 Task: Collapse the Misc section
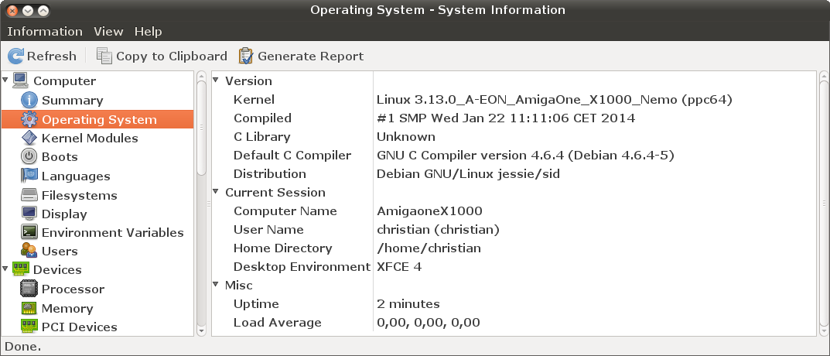217,285
